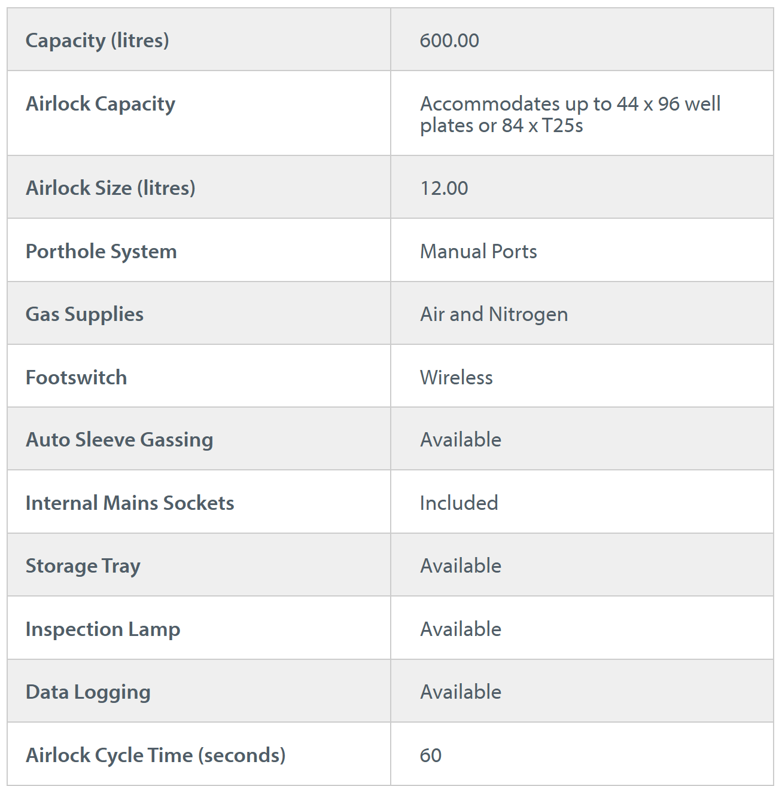Click the Included value for mains sockets

(x=459, y=503)
